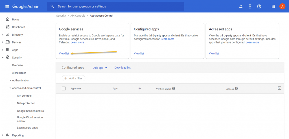This screenshot has width=289, height=139.
Task: Open the Google apps grid
Action: tap(273, 6)
